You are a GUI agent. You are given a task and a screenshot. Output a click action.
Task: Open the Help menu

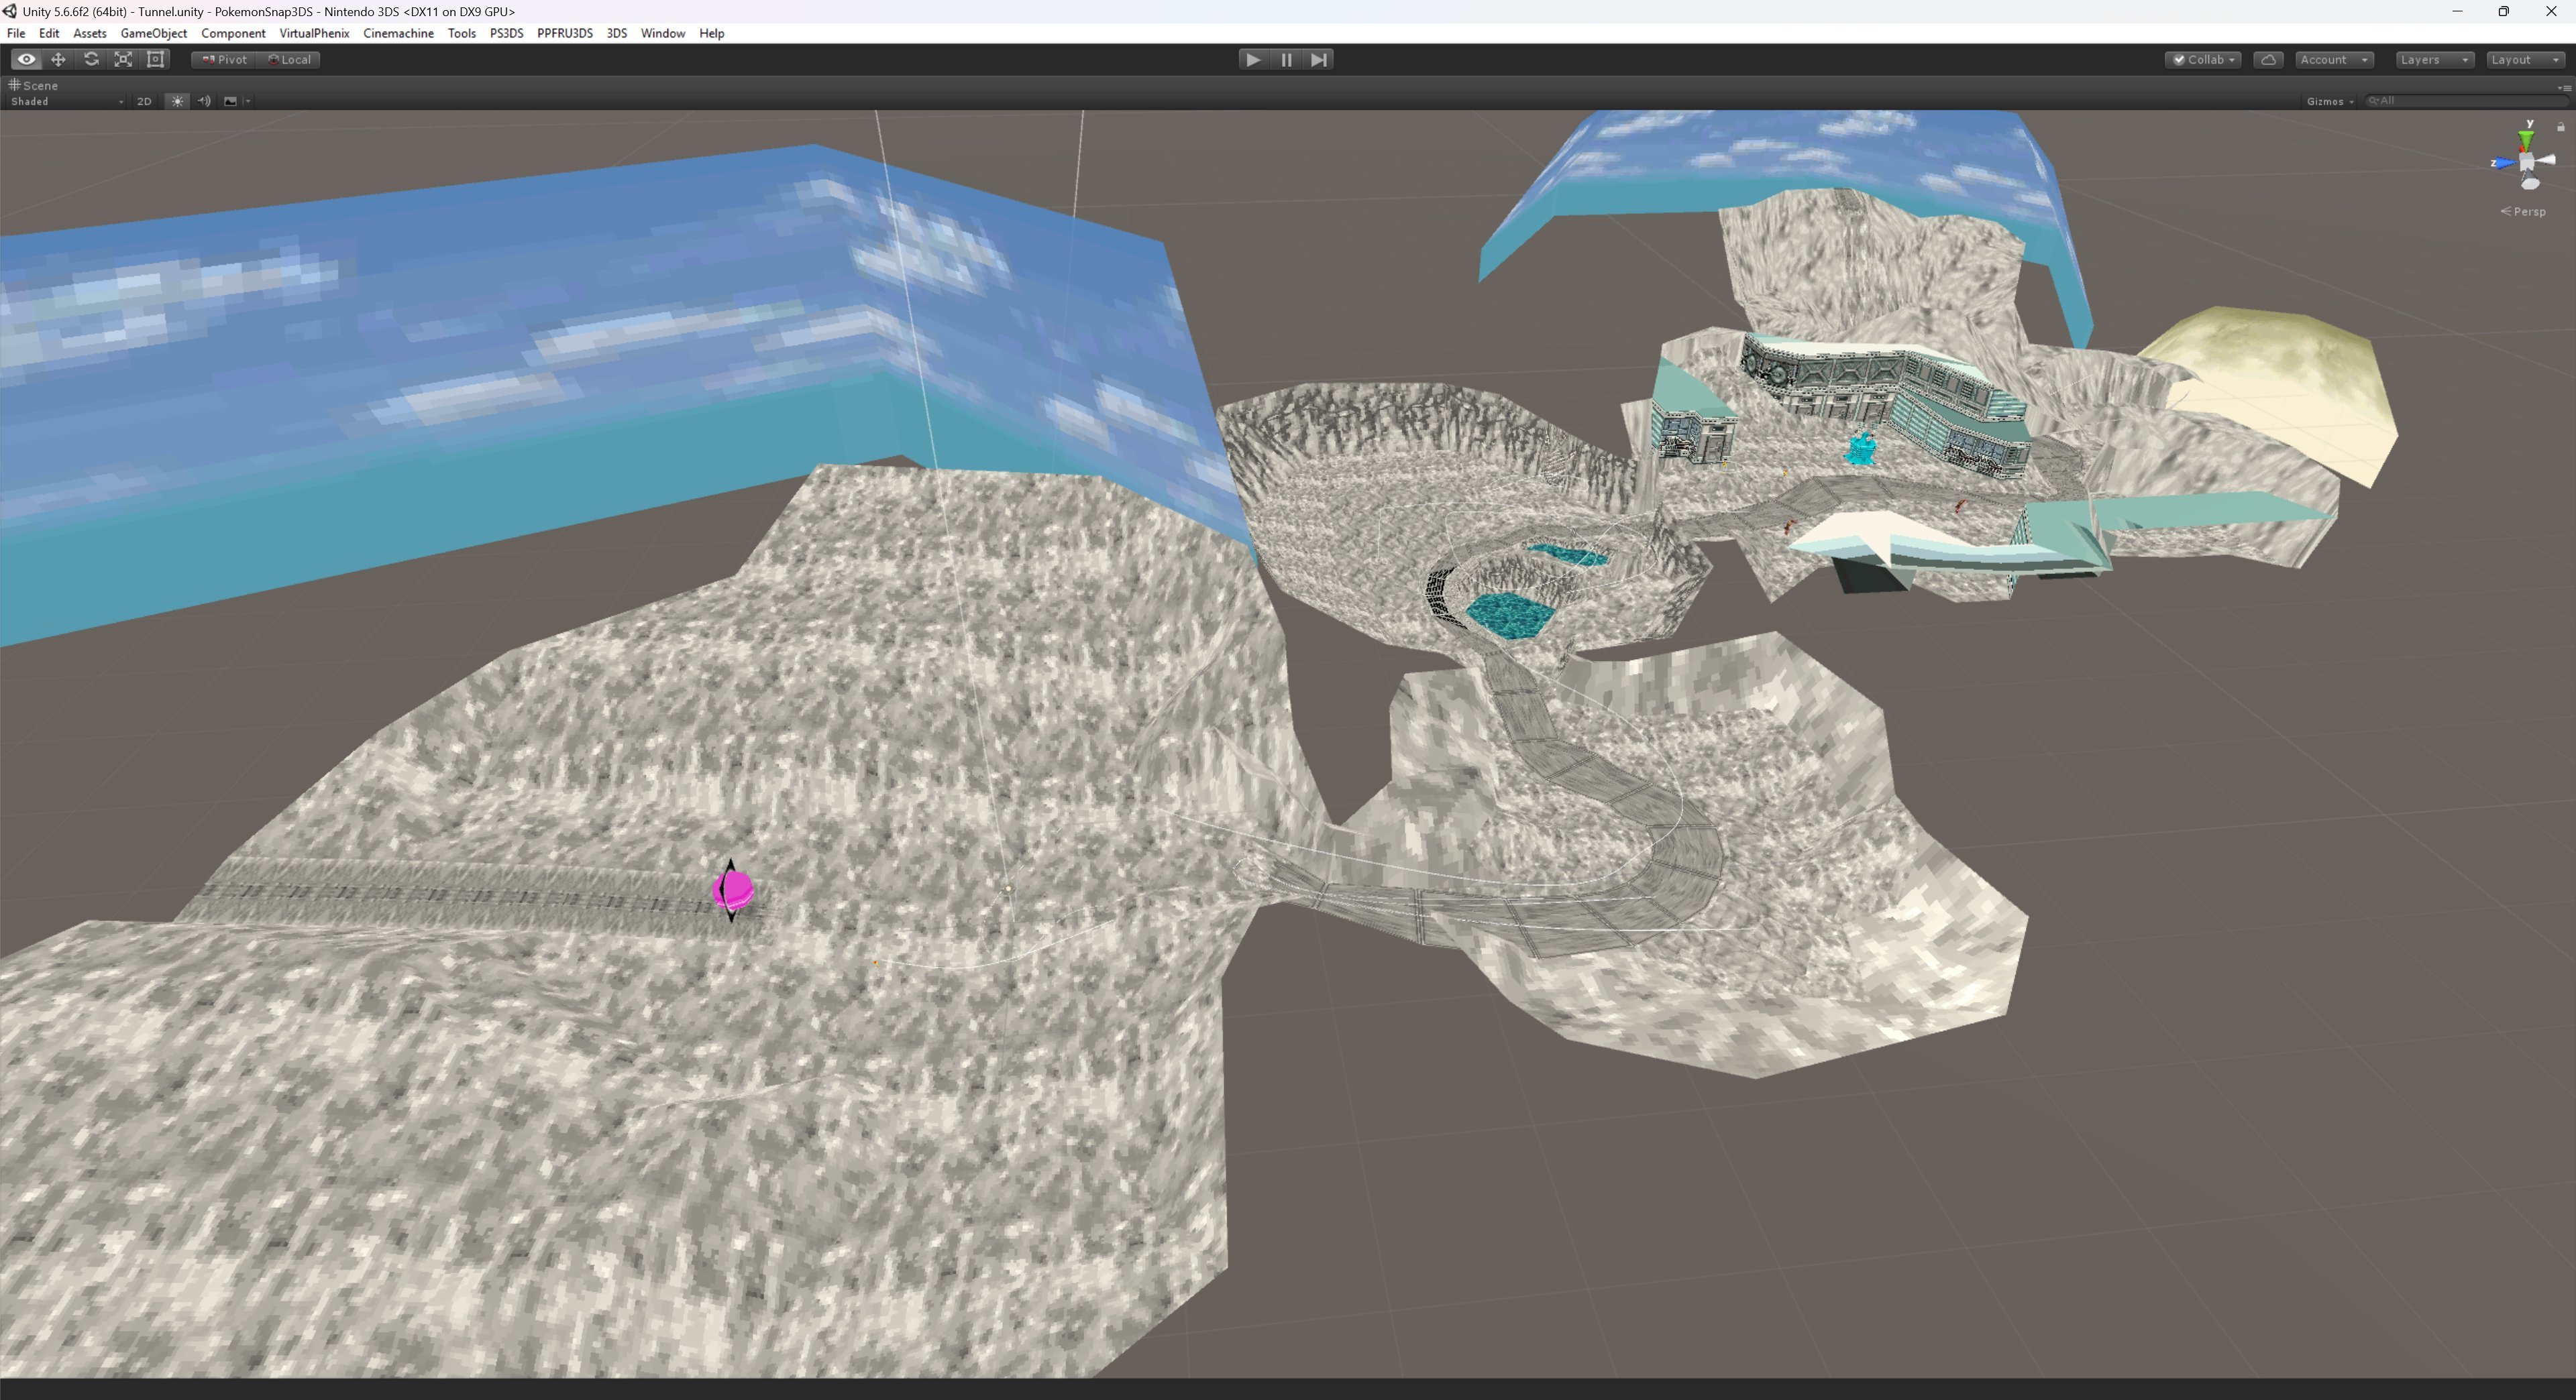(712, 33)
